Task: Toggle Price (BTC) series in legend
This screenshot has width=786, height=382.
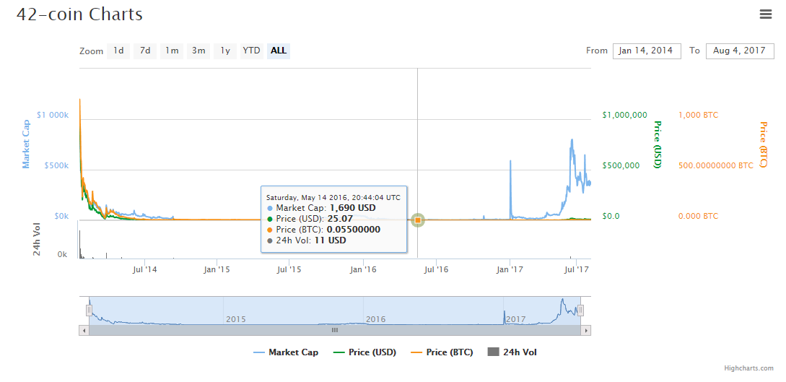Action: click(442, 352)
